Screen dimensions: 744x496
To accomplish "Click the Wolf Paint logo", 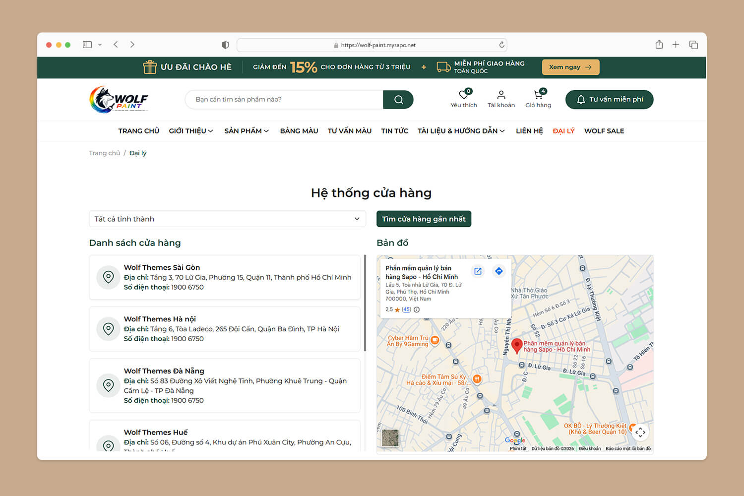I will 119,99.
